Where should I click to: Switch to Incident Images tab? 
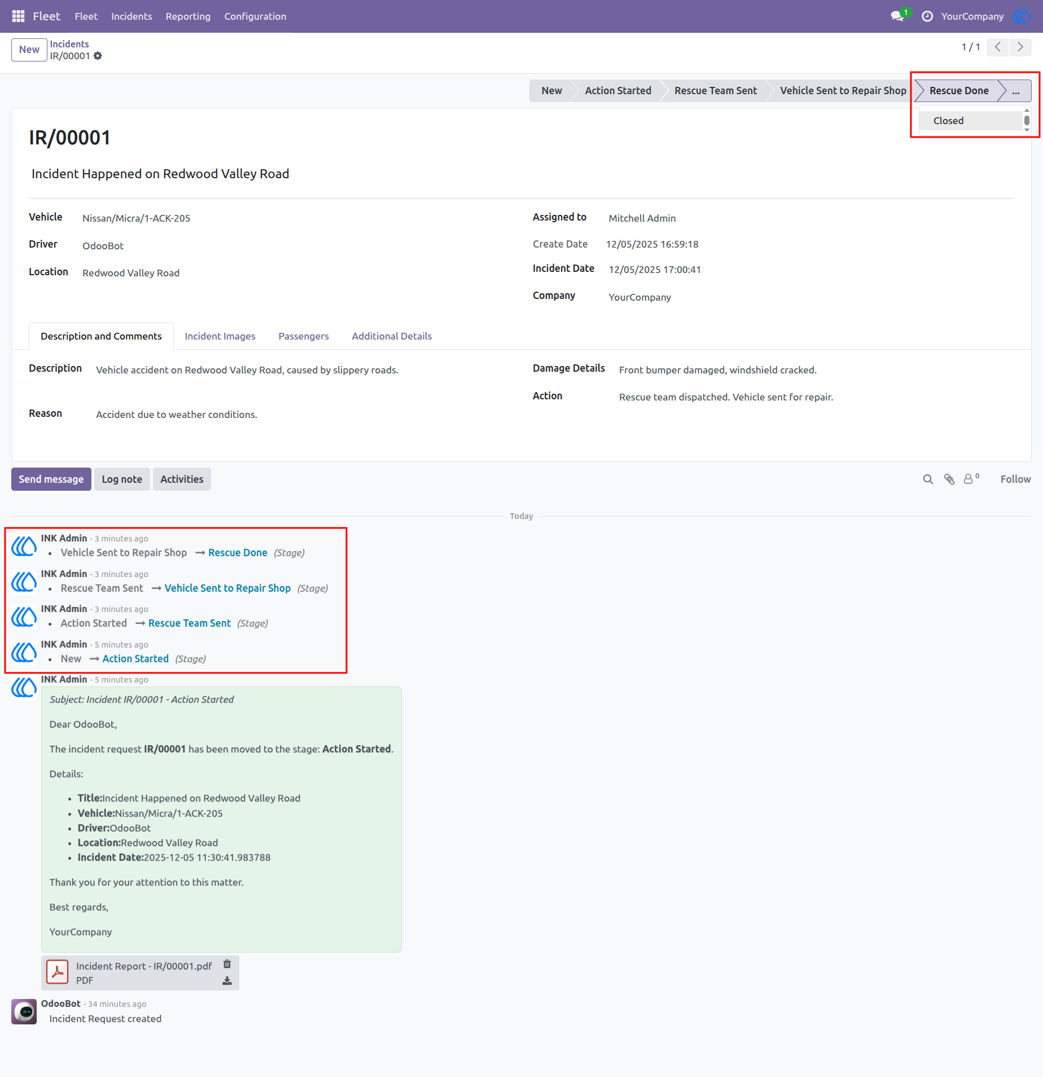[x=220, y=336]
